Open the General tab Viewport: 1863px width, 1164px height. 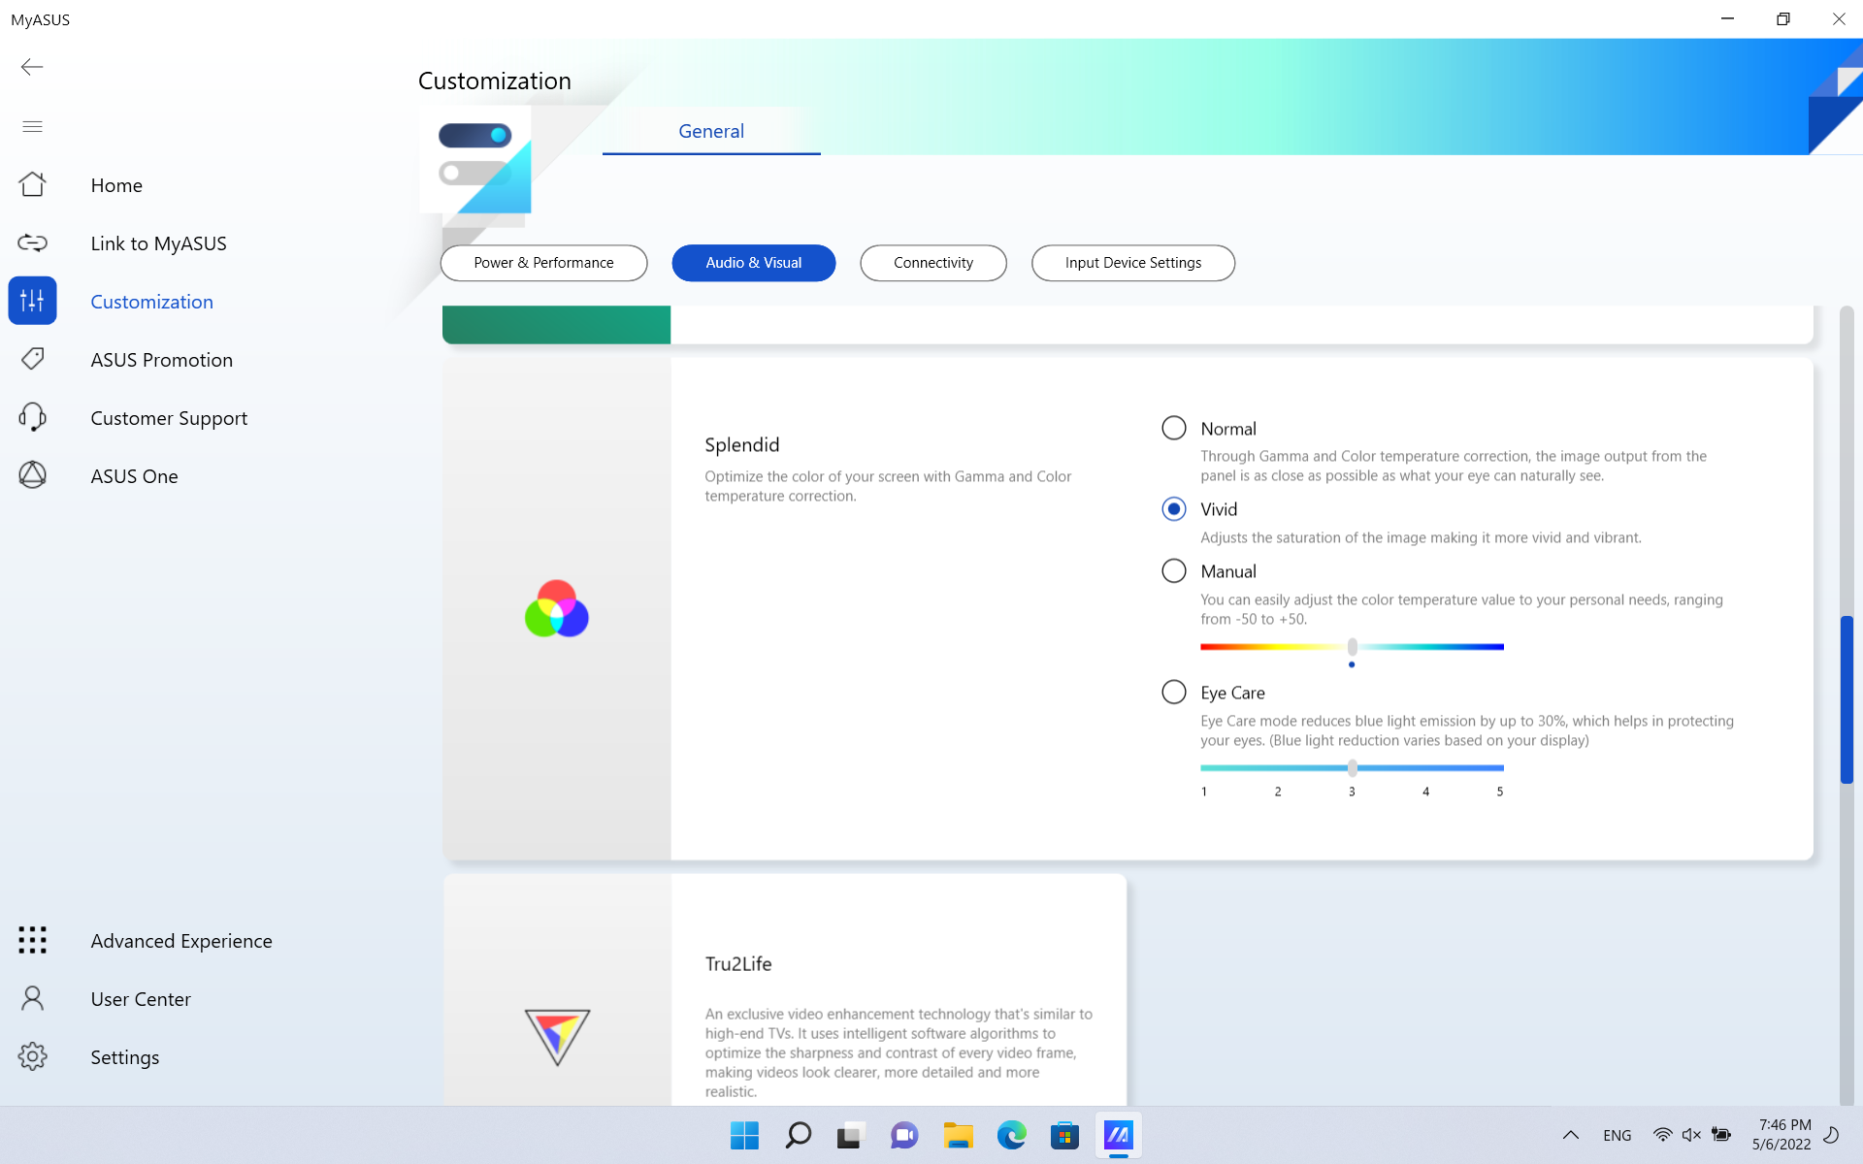[x=711, y=131]
